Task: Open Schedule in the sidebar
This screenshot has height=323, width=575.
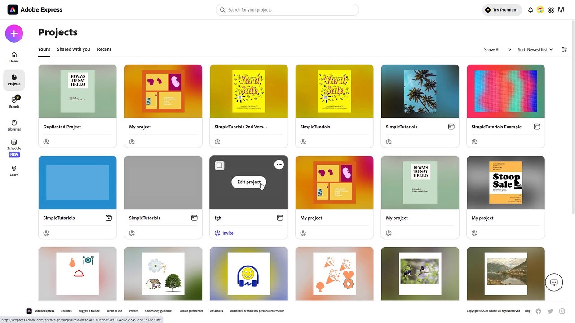Action: coord(14,148)
